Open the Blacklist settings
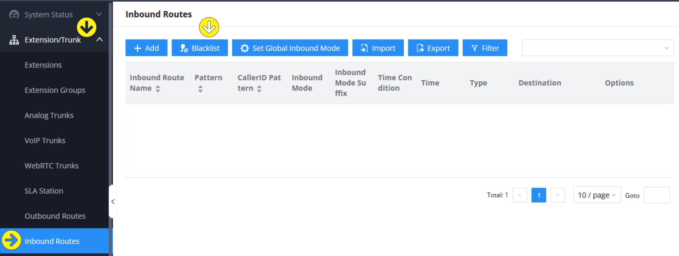The image size is (679, 256). [200, 48]
